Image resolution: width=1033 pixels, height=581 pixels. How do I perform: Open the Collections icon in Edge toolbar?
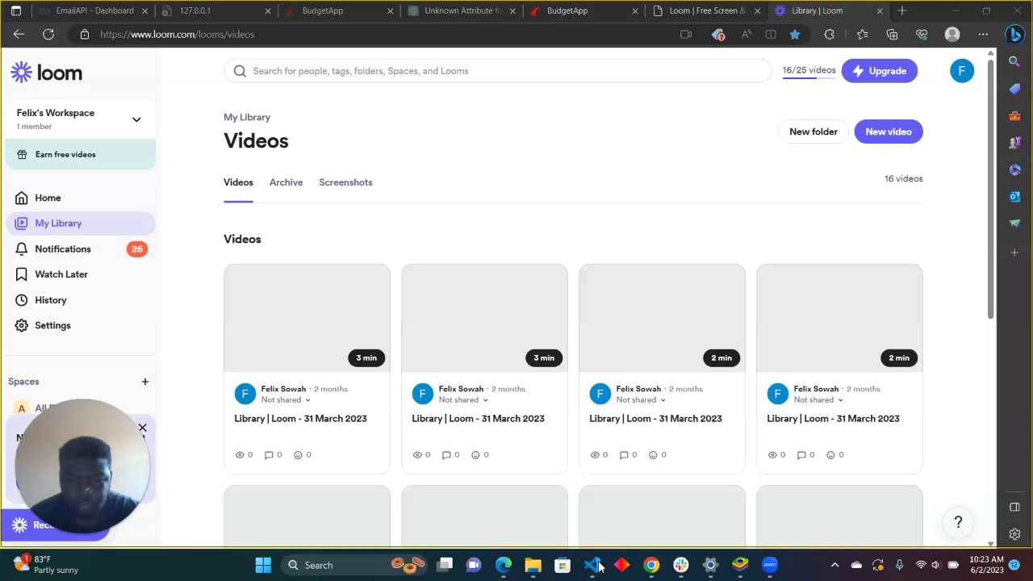tap(892, 35)
